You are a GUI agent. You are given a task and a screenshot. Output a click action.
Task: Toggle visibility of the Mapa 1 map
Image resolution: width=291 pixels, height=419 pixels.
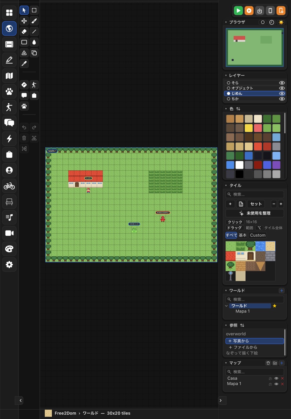pos(276,384)
